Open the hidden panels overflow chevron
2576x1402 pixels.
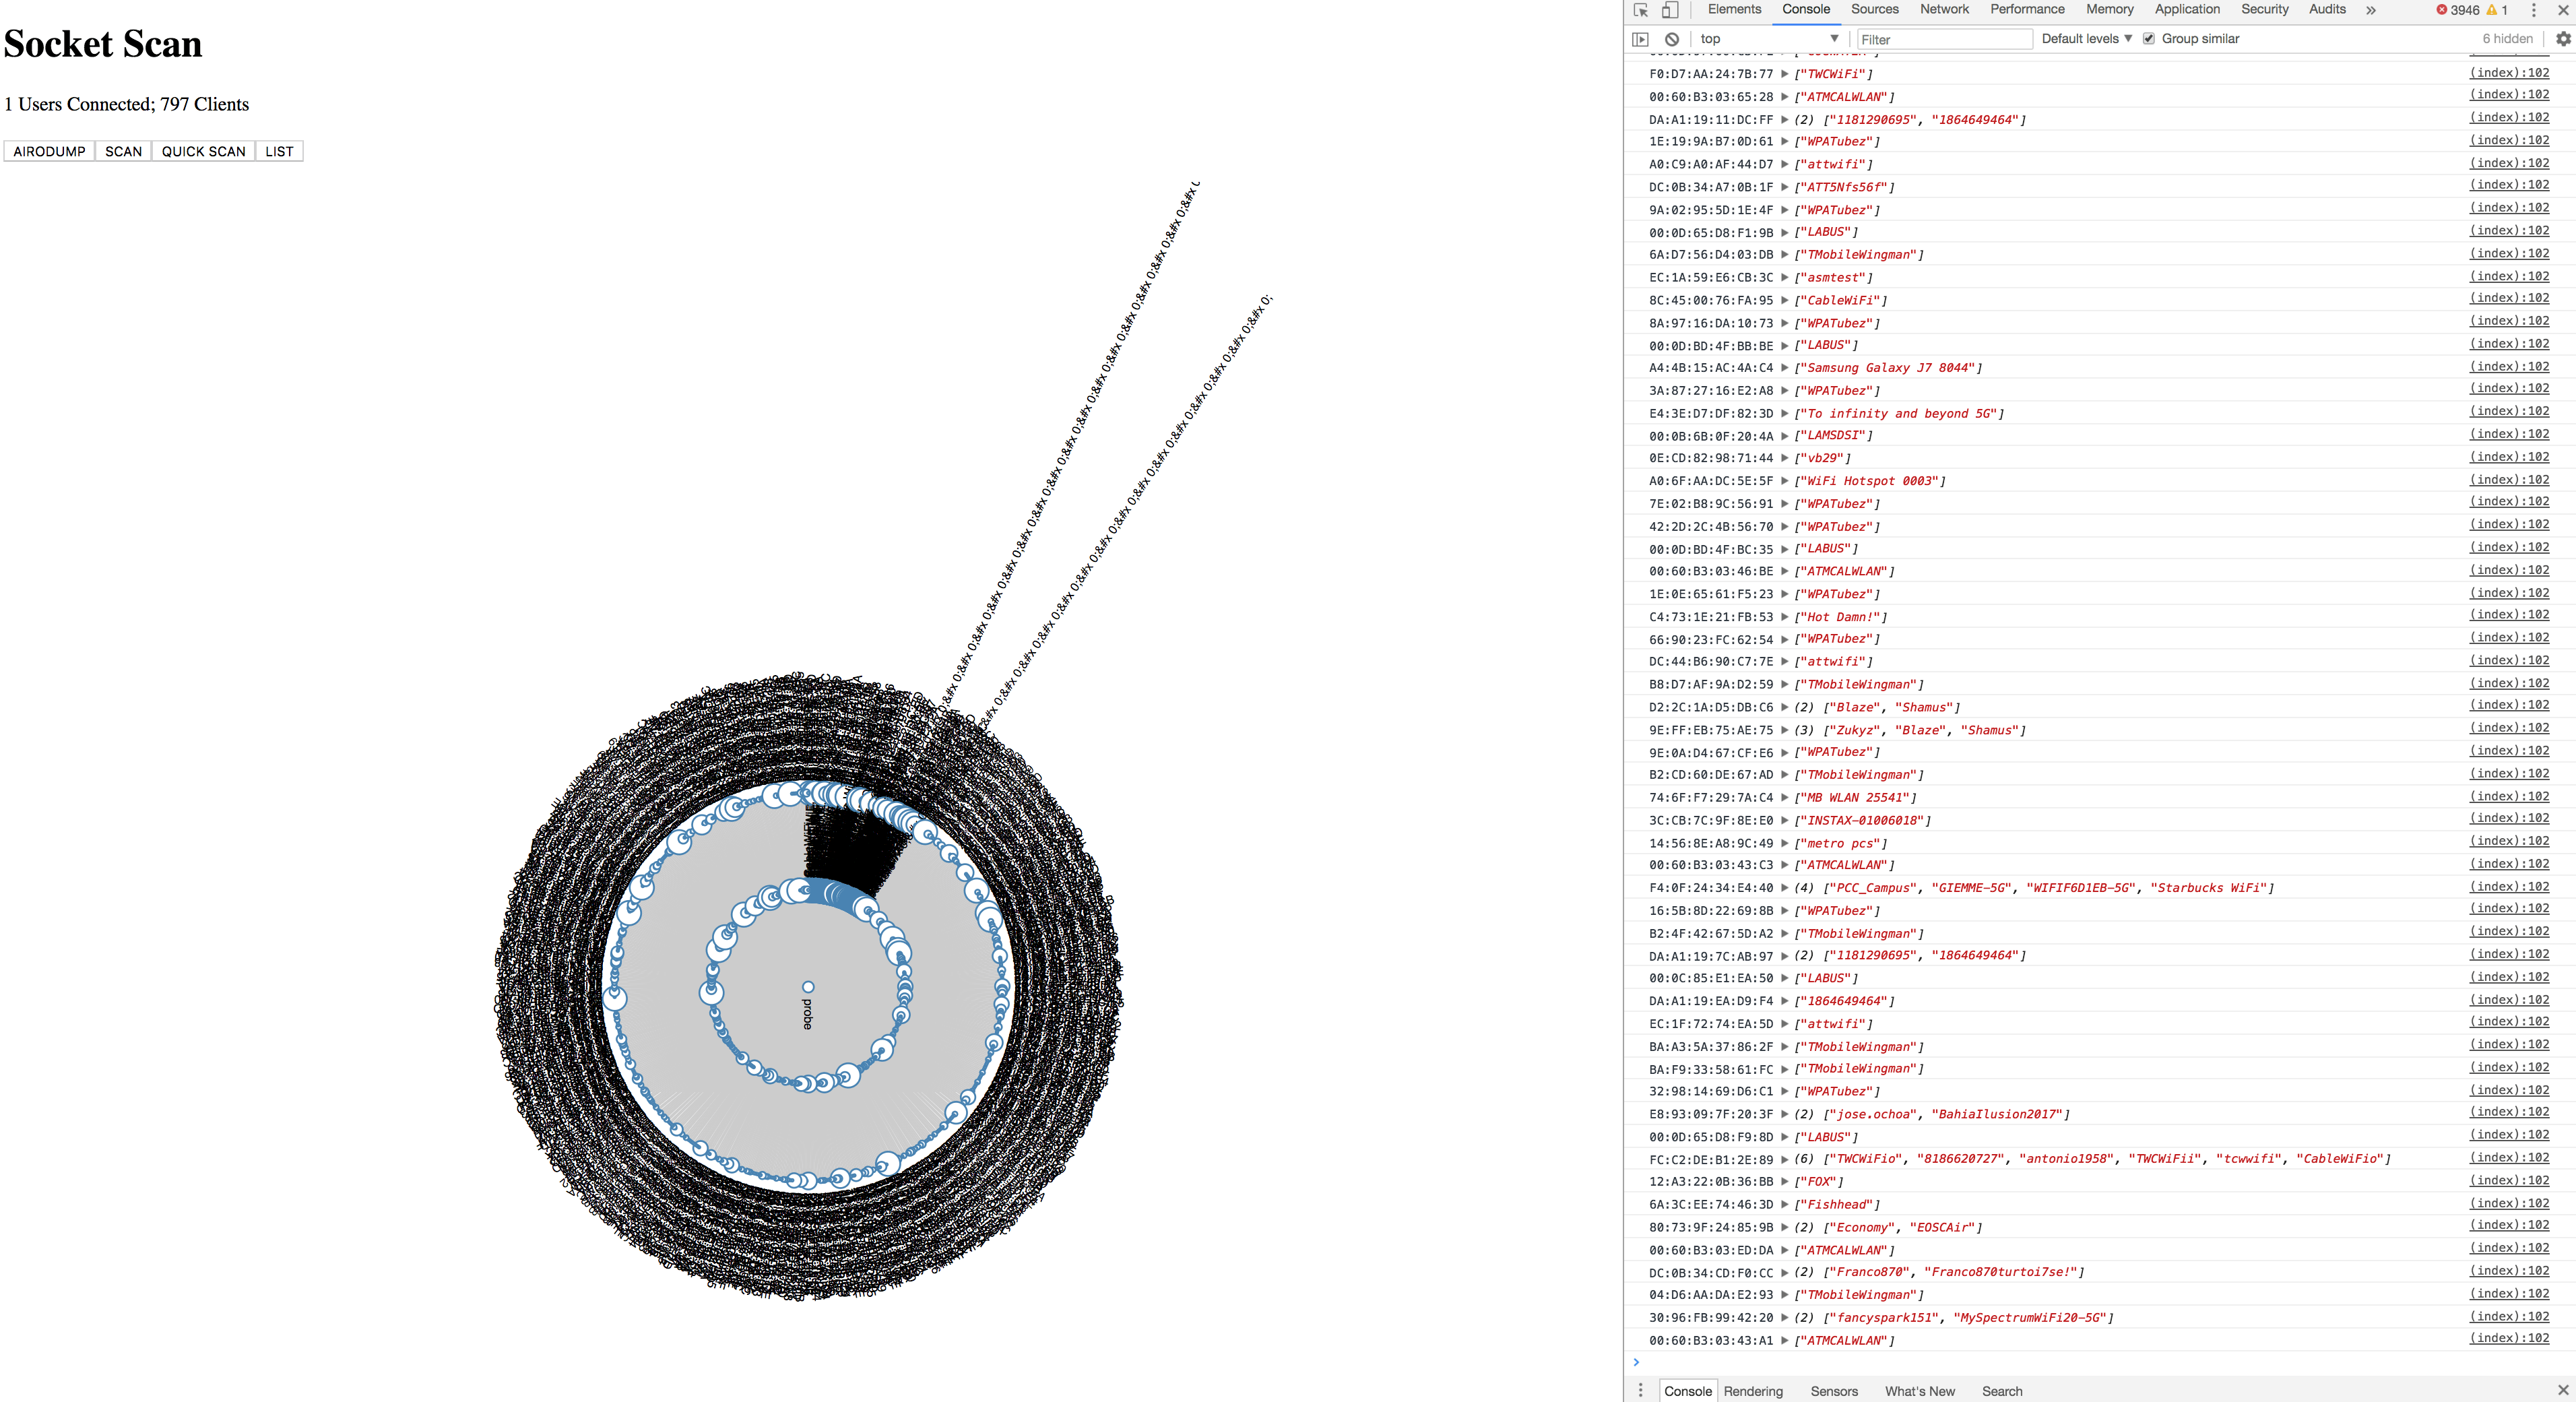pos(2370,10)
